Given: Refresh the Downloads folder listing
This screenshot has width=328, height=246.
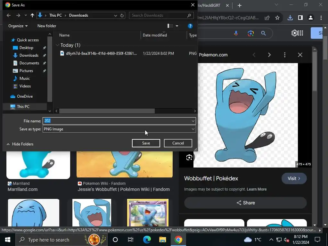Looking at the screenshot, I should pos(122,15).
